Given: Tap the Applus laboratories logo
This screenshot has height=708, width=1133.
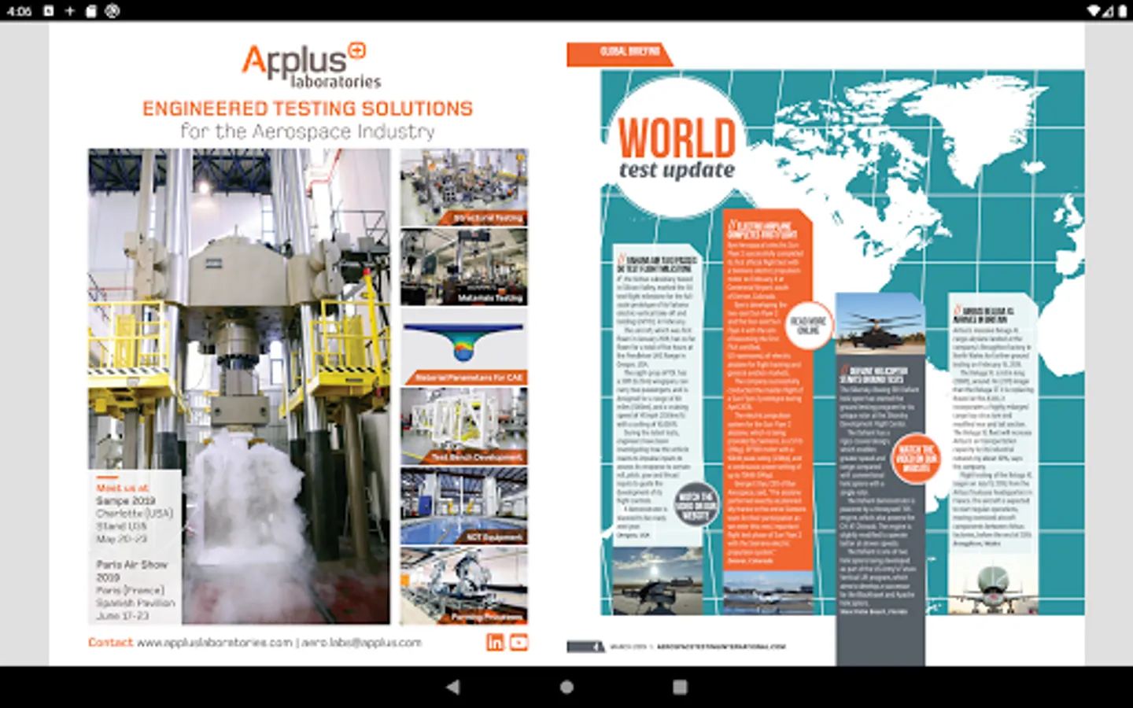Looking at the screenshot, I should (x=311, y=65).
